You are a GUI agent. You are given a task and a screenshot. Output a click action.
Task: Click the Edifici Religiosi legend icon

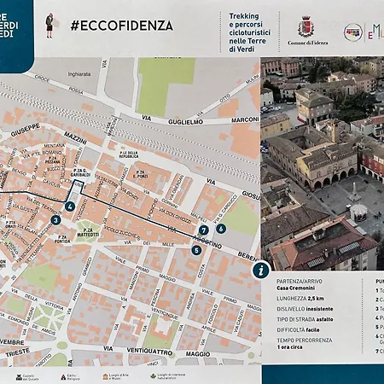(x=63, y=377)
